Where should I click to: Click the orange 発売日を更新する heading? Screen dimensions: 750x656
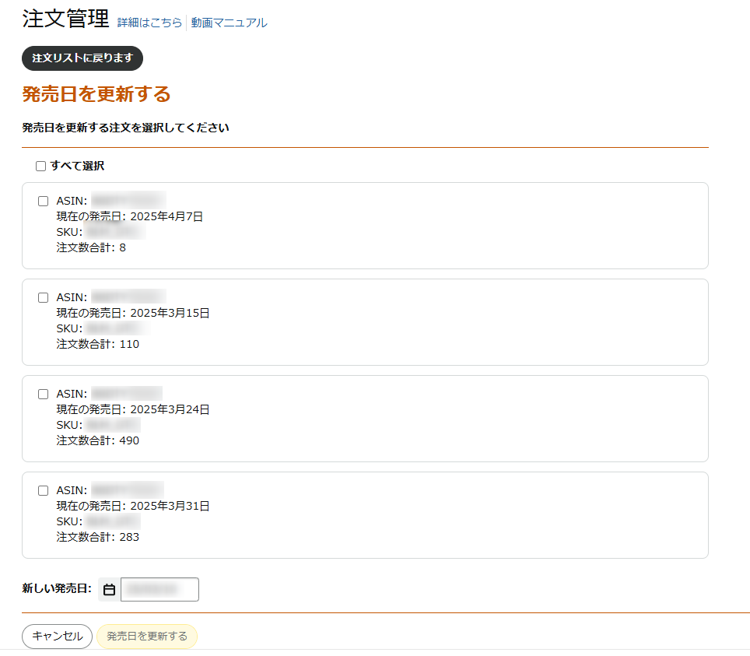tap(96, 94)
